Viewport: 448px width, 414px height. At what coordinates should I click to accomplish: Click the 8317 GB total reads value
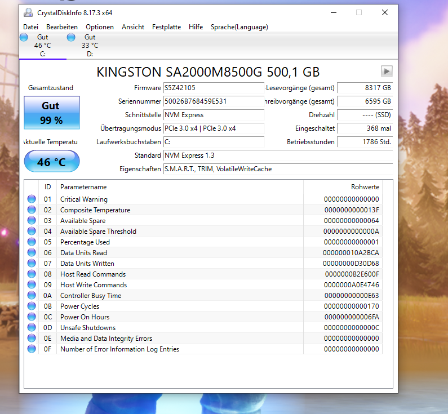pyautogui.click(x=365, y=88)
